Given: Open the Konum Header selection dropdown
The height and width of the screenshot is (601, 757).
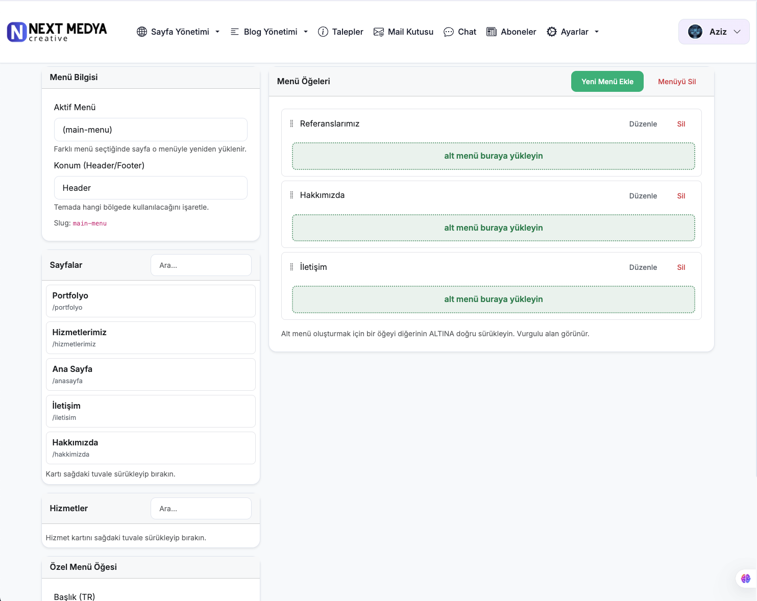Looking at the screenshot, I should 151,188.
